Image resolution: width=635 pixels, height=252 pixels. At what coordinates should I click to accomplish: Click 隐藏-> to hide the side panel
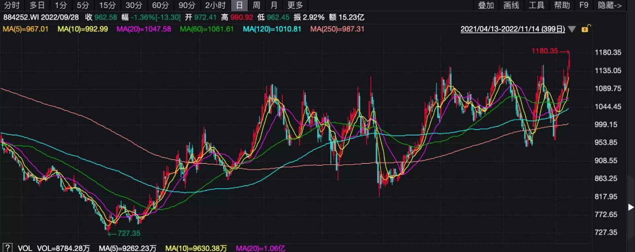tap(610, 5)
